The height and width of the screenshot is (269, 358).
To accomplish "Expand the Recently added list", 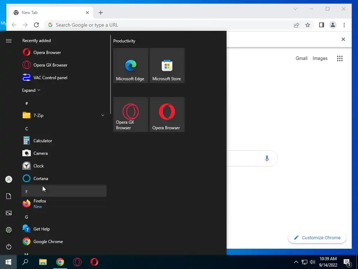I will click(31, 90).
